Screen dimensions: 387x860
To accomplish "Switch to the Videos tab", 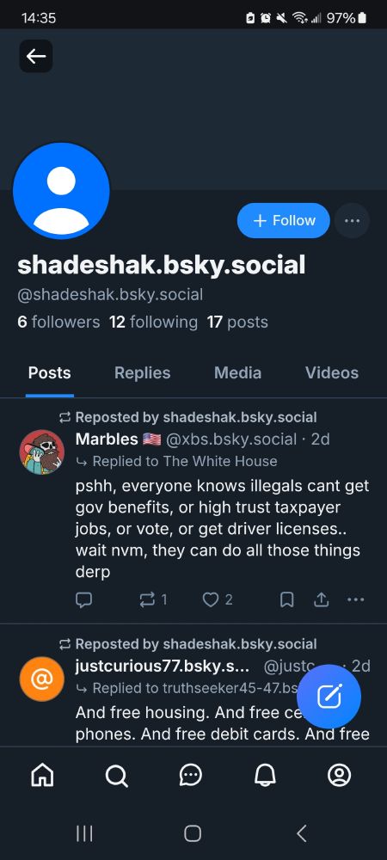I will pos(332,373).
